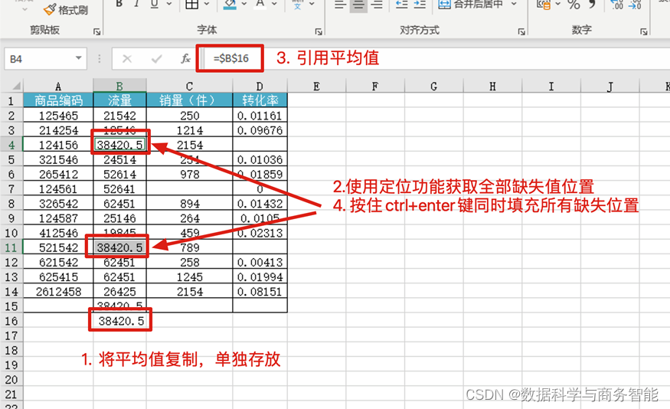
Task: Open the Font (字体) group dialog launcher
Action: [319, 31]
